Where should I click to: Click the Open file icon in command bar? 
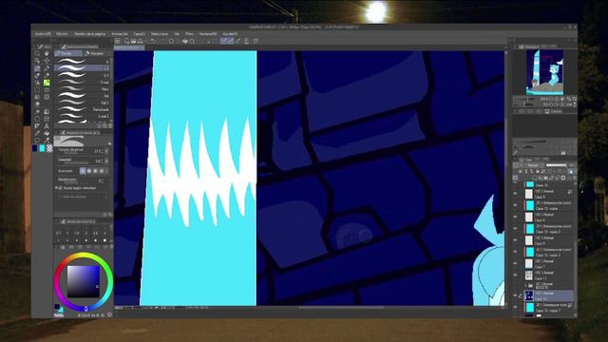click(x=133, y=41)
